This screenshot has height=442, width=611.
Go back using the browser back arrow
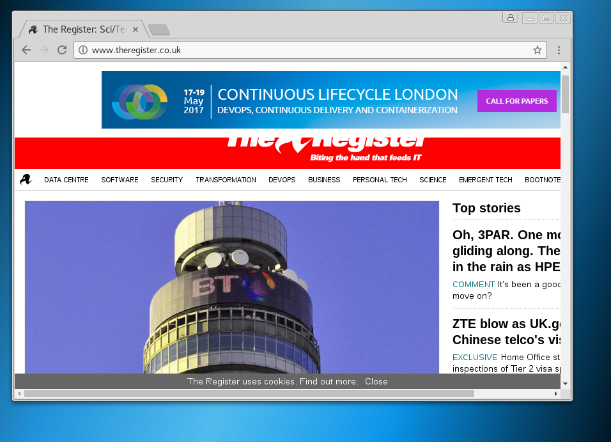(x=26, y=50)
